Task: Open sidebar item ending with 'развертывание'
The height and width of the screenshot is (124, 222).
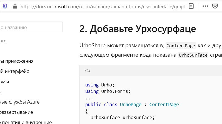Action: [16, 112]
